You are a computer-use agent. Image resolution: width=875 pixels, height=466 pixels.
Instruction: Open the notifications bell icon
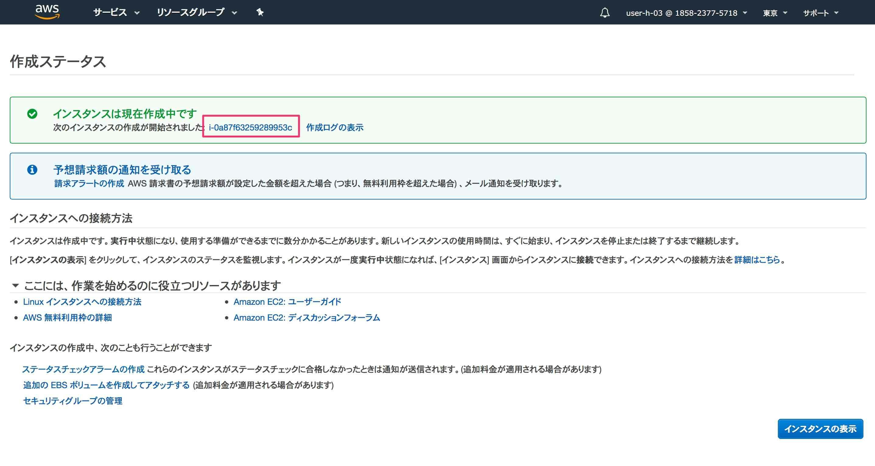[x=605, y=13]
